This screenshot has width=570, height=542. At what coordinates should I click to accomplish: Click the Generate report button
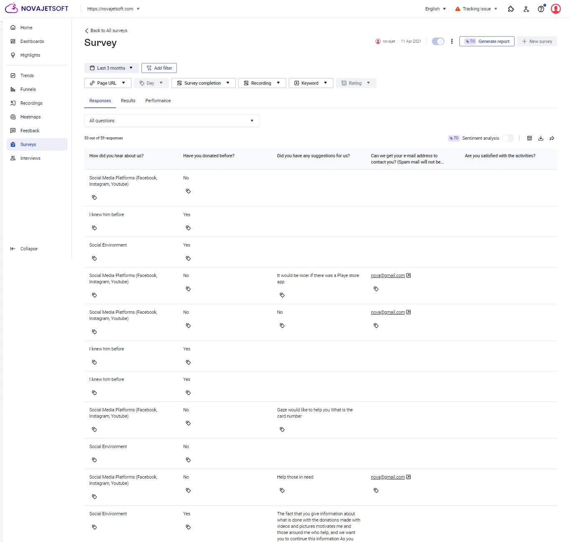point(487,41)
